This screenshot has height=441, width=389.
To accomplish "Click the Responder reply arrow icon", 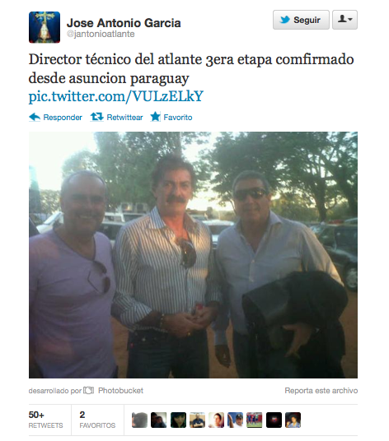I will [35, 117].
